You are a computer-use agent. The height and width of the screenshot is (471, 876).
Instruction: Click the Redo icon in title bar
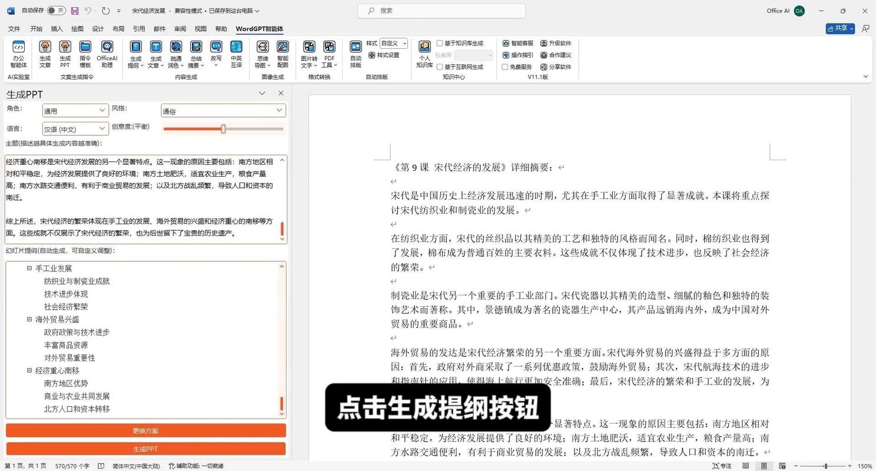click(x=105, y=11)
